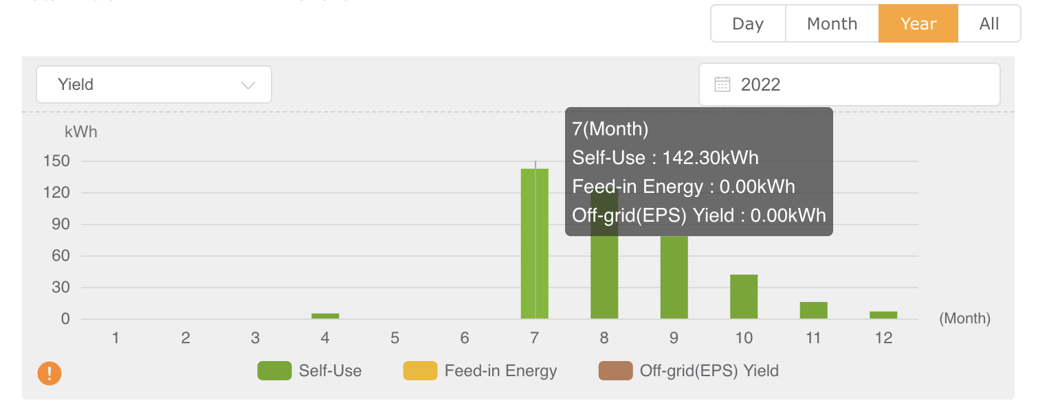Screen dimensions: 1038x416
Task: Open the Yield dropdown menu
Action: (153, 84)
